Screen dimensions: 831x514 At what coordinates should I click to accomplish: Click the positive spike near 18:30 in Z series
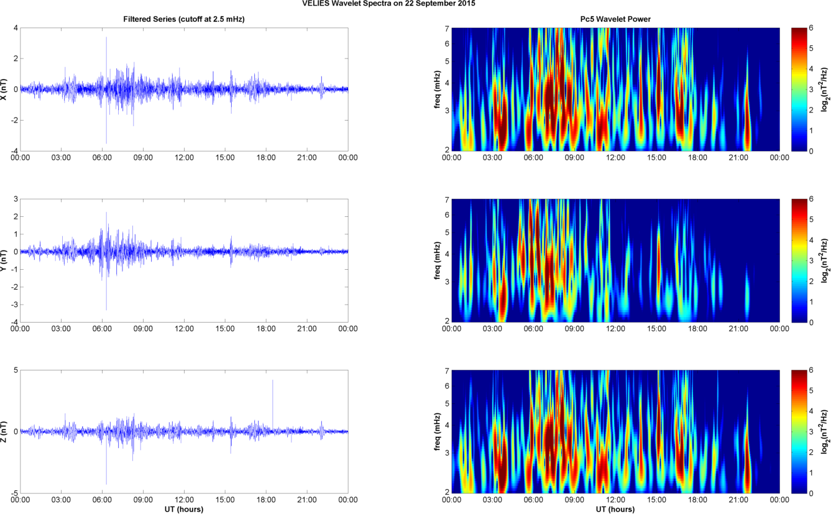(x=272, y=404)
